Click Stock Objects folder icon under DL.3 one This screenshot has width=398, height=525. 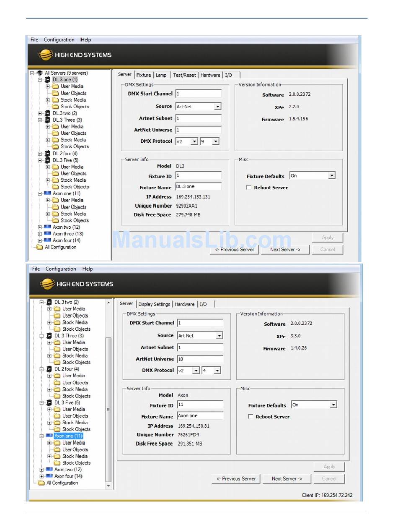(x=55, y=107)
